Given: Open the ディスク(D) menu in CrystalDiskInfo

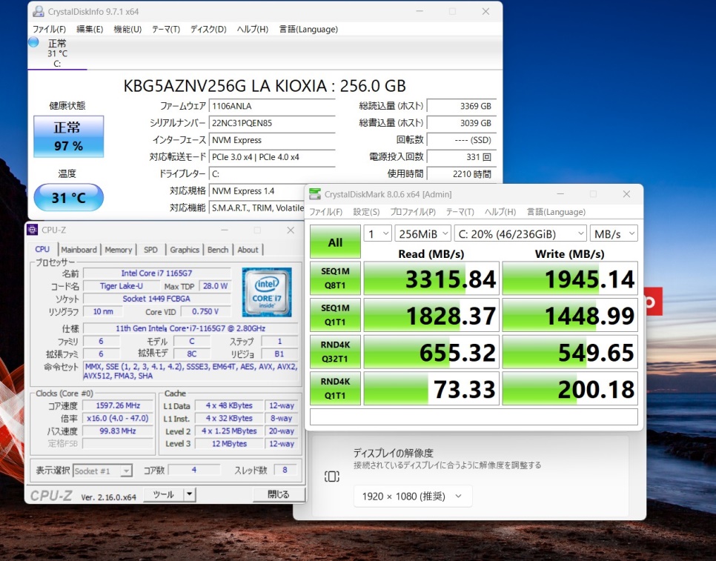Looking at the screenshot, I should click(208, 29).
